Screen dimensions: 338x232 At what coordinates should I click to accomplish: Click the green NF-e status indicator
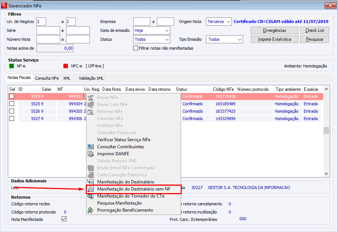click(12, 66)
